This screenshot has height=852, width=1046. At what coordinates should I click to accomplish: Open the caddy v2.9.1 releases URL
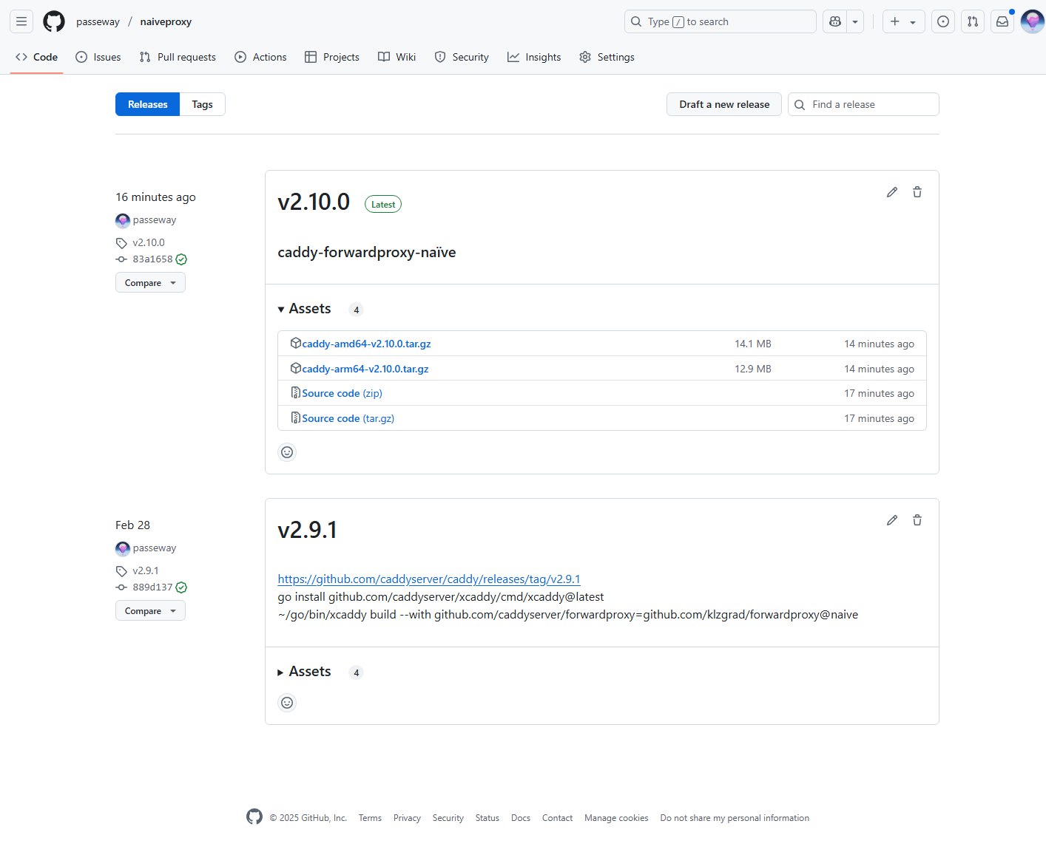tap(429, 579)
